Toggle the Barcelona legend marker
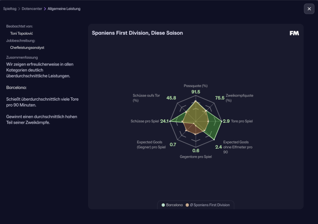Image resolution: width=318 pixels, height=224 pixels. [x=163, y=205]
